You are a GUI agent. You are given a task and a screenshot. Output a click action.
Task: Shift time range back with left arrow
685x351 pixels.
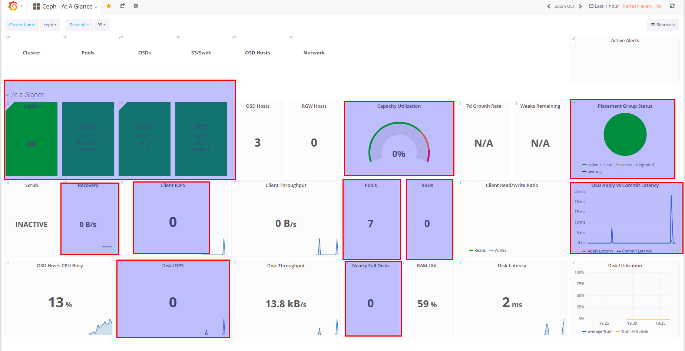[549, 6]
